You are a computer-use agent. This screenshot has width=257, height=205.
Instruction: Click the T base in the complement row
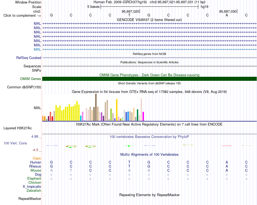pos(129,15)
